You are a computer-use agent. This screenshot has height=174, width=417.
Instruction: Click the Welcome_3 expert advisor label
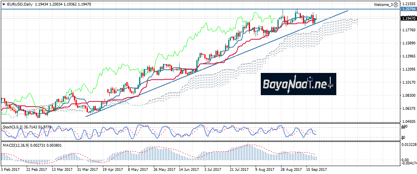click(x=383, y=4)
